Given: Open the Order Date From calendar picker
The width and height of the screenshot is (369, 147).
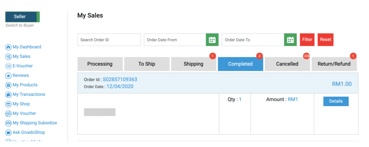Looking at the screenshot, I should coord(212,40).
